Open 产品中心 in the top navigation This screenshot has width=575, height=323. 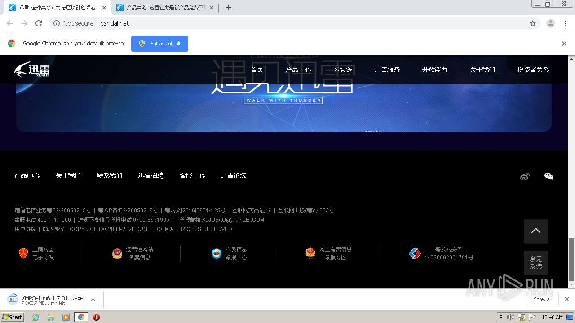pos(298,70)
